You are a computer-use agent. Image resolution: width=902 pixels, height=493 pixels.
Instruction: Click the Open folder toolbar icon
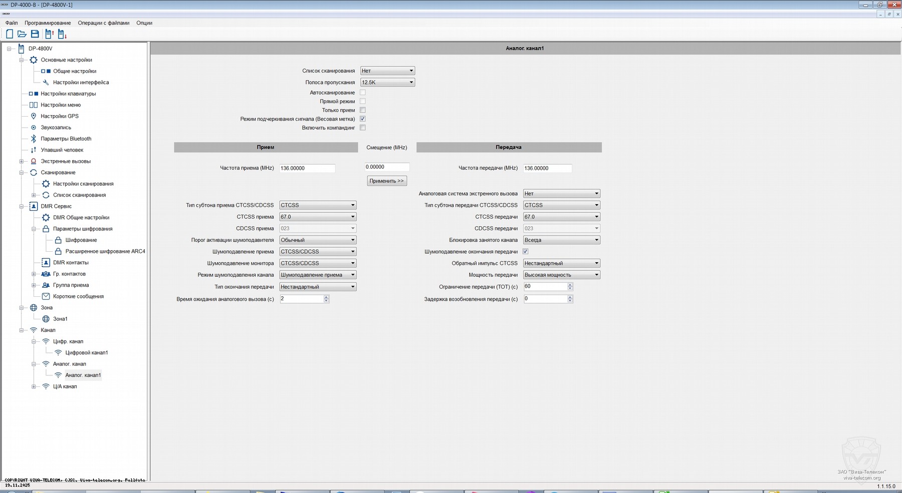(22, 34)
